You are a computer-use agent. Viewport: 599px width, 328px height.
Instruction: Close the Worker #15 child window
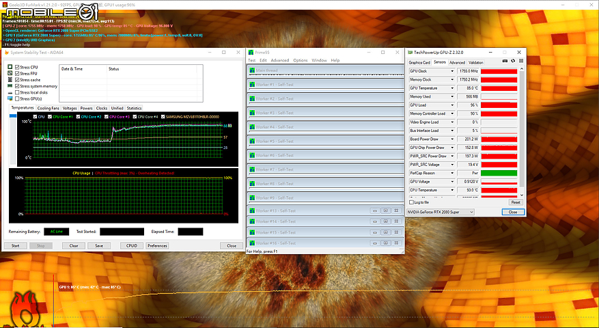click(397, 232)
